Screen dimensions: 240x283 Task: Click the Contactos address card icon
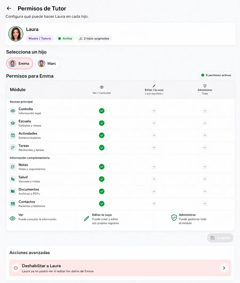13,204
